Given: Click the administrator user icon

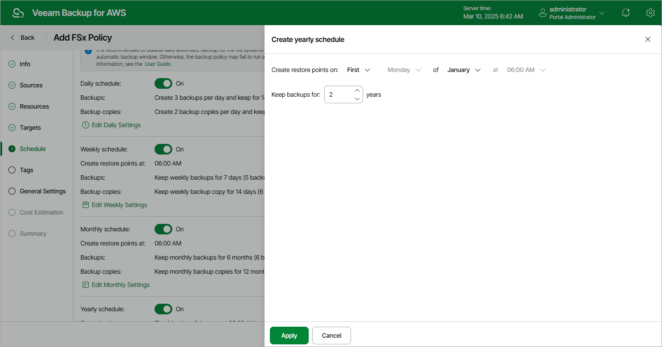Looking at the screenshot, I should coord(542,13).
